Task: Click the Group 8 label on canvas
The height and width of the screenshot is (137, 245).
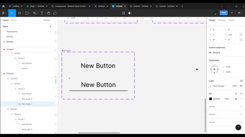Action: tap(67, 51)
